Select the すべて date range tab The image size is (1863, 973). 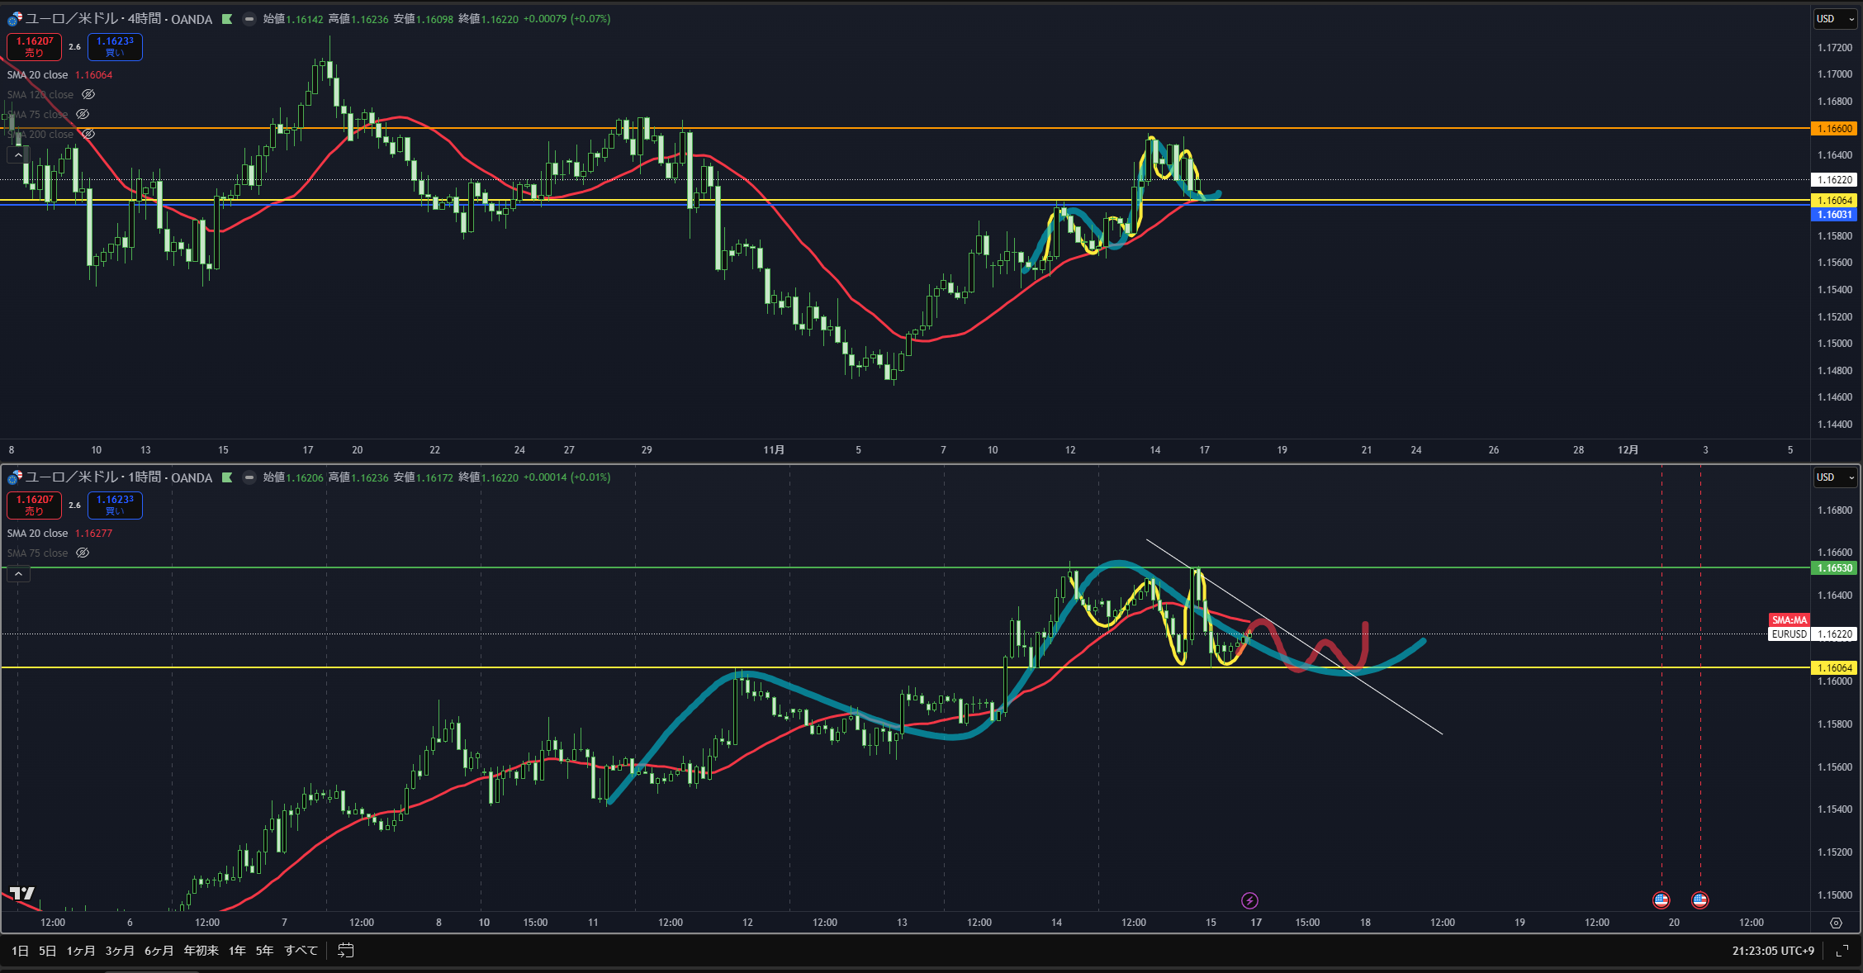[301, 951]
